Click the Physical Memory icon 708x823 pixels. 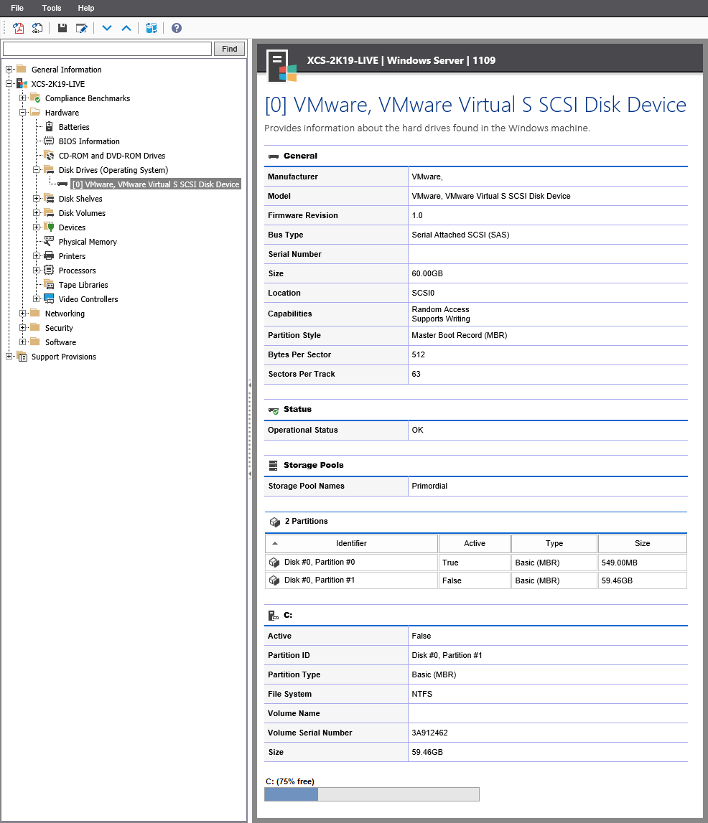tap(49, 241)
